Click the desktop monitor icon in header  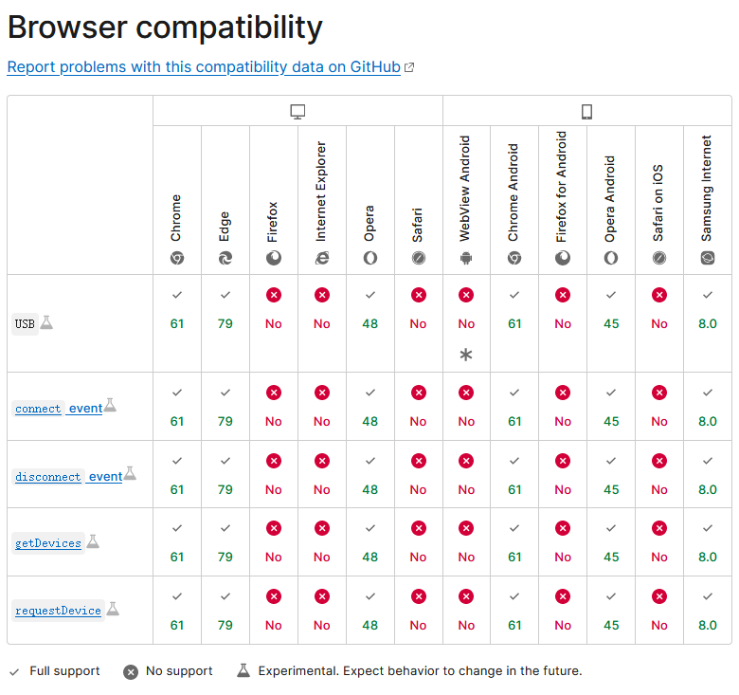tap(297, 112)
